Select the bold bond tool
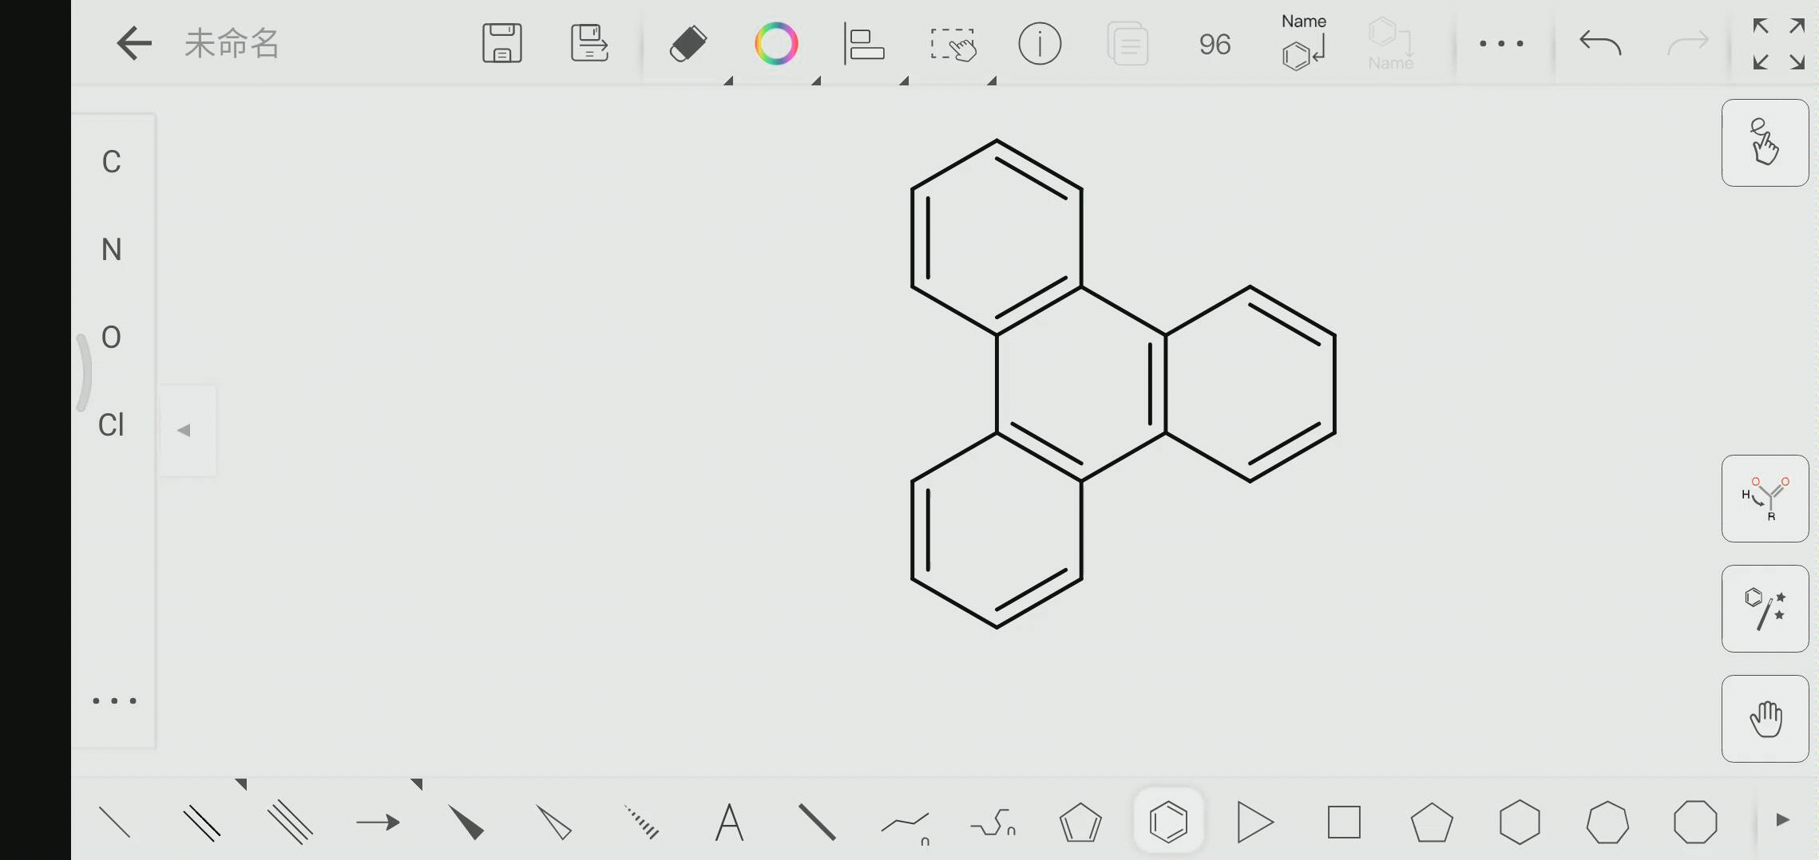 point(817,823)
